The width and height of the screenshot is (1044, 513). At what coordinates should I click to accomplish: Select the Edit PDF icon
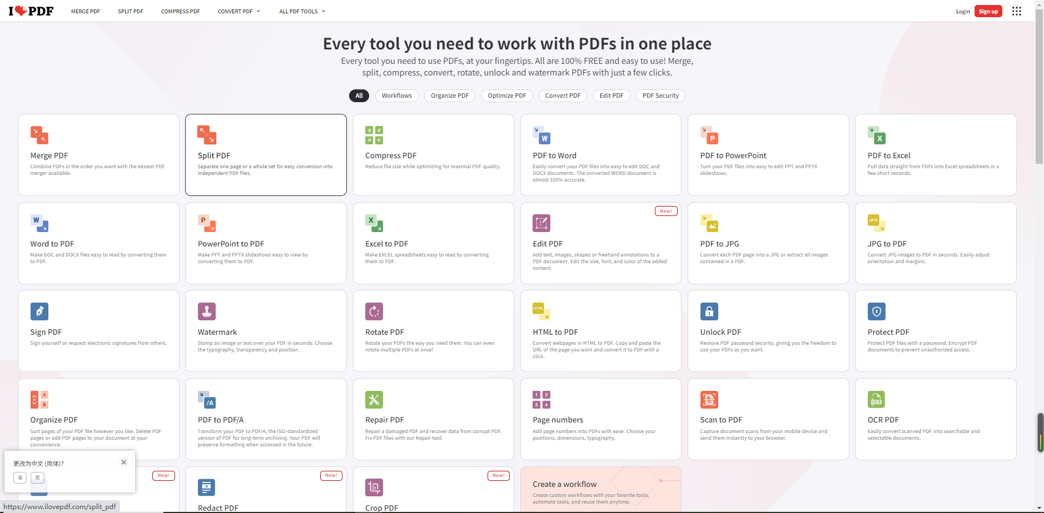pos(541,223)
